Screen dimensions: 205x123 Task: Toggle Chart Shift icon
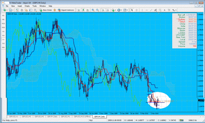coord(108,10)
